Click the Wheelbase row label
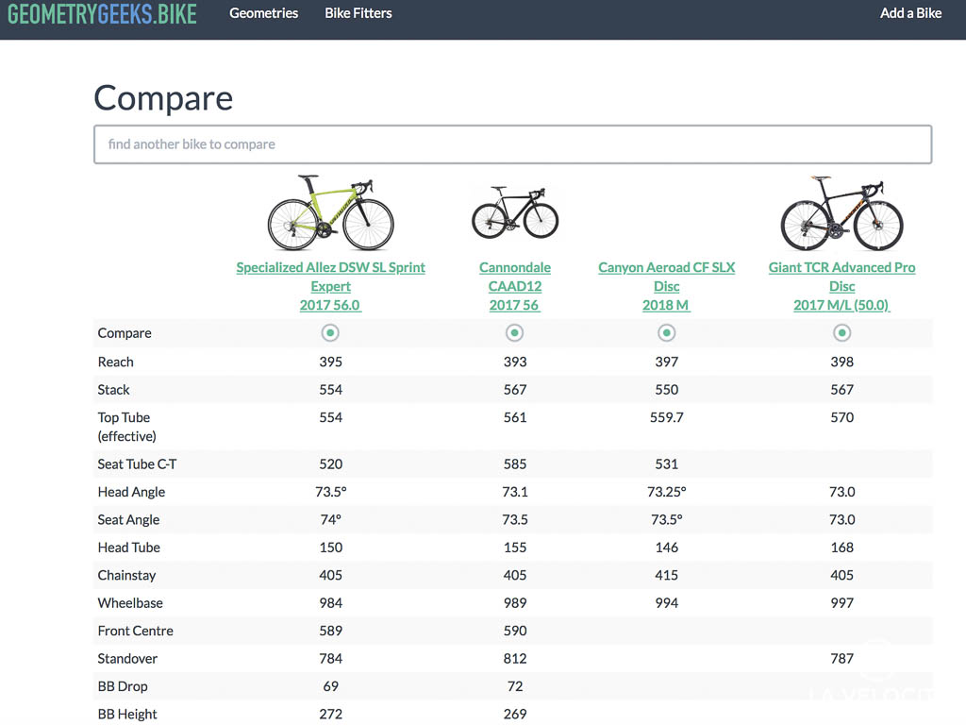This screenshot has height=725, width=966. click(130, 603)
